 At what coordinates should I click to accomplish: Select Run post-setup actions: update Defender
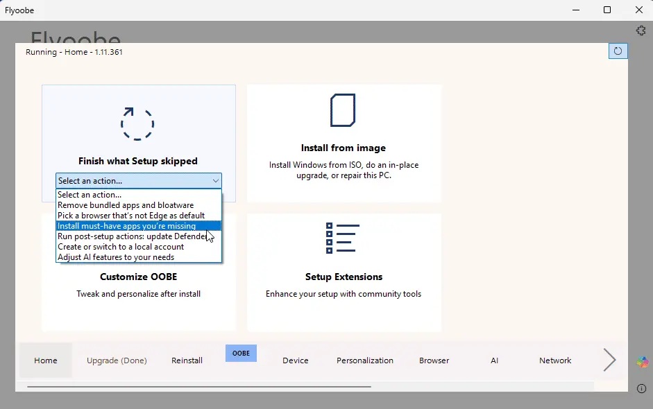(139, 236)
